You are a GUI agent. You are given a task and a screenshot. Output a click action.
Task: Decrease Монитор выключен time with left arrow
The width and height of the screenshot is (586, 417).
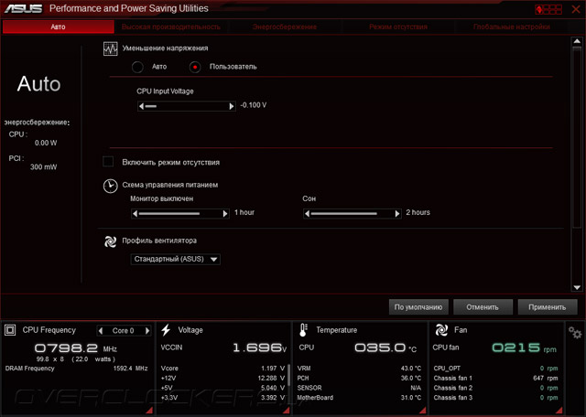coord(135,214)
